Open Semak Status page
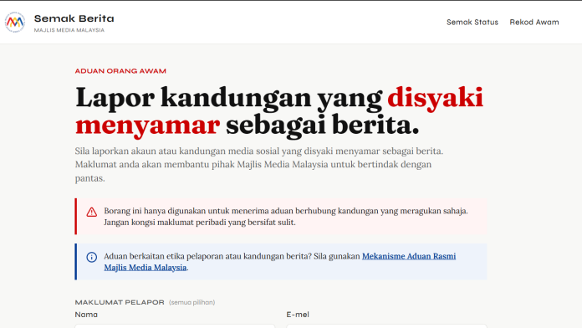The width and height of the screenshot is (582, 328). point(472,23)
